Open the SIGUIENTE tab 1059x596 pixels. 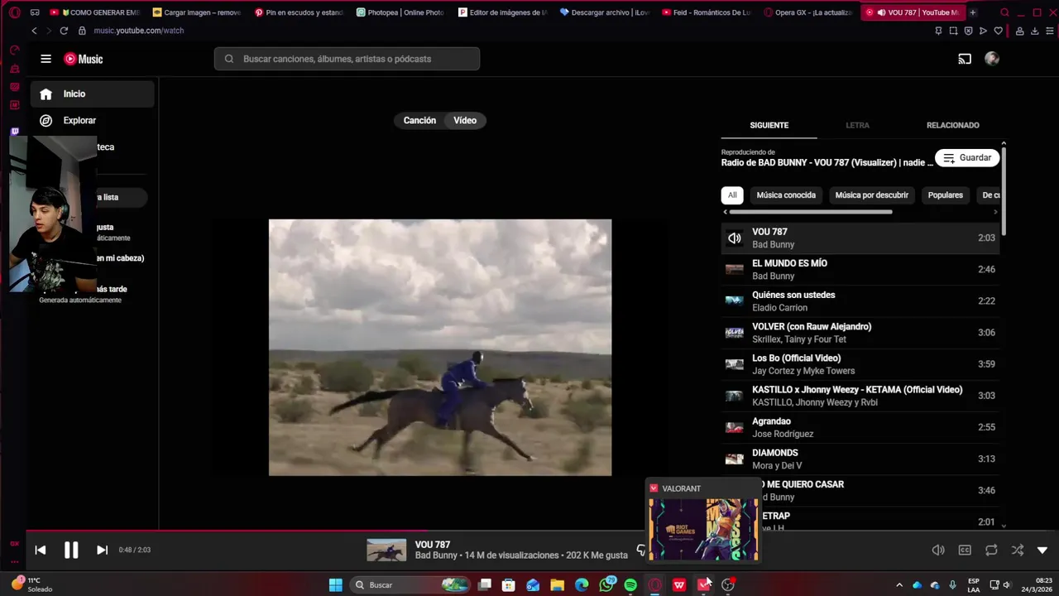pyautogui.click(x=769, y=125)
